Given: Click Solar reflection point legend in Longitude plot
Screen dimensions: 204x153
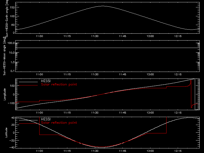Looking at the screenshot, I should (x=59, y=84).
